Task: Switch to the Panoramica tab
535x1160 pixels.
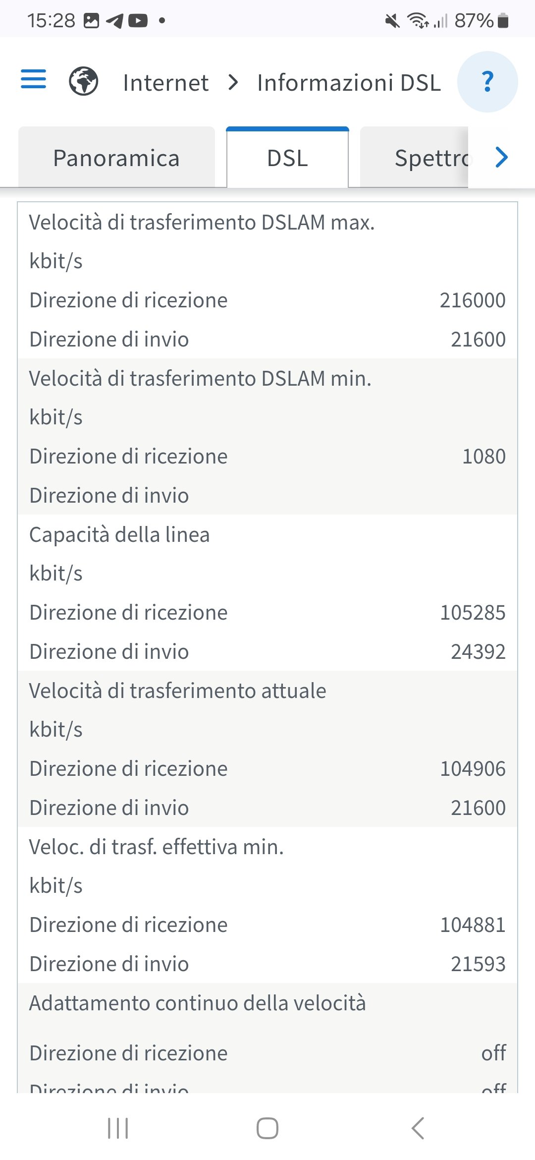Action: click(x=116, y=159)
